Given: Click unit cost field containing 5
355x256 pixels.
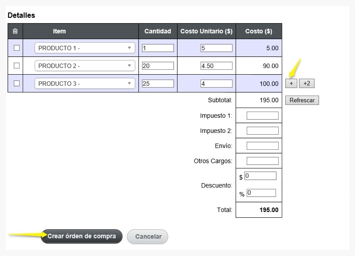Looking at the screenshot, I should click(x=217, y=48).
